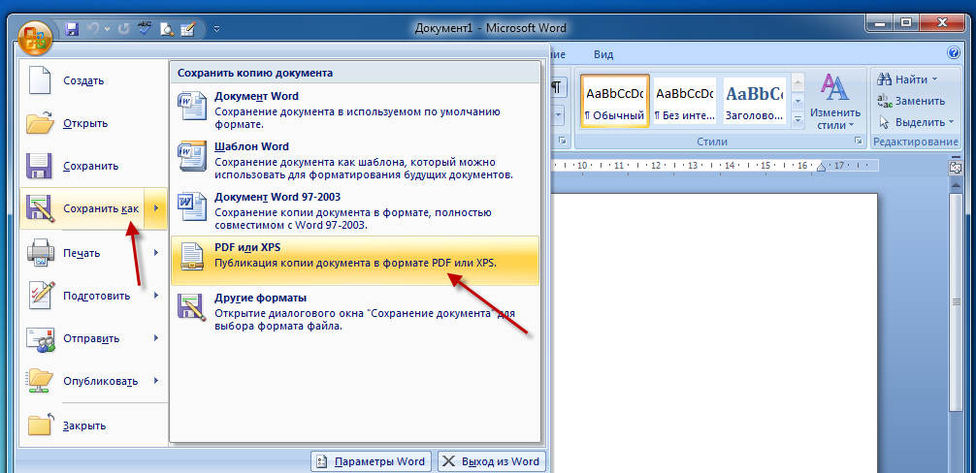Viewport: 976px width, 473px height.
Task: Open the Найти dropdown arrow
Action: click(x=935, y=79)
